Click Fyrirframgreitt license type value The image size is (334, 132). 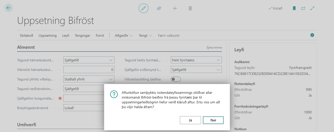point(300,68)
